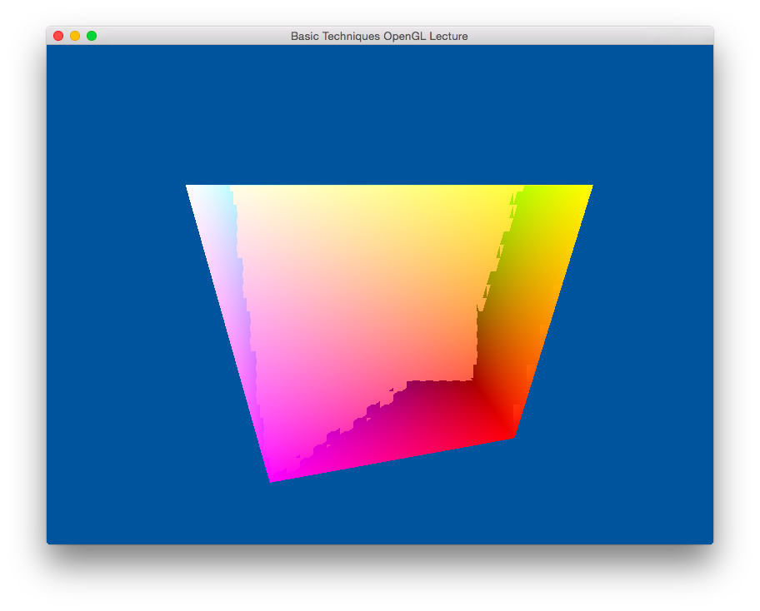760x611 pixels.
Task: Click the magenta bottom corner of the cube
Action: (273, 477)
